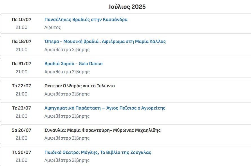Screen dimensions: 251x166
Task: Click the Τε 23/07 date label
Action: pyautogui.click(x=21, y=108)
